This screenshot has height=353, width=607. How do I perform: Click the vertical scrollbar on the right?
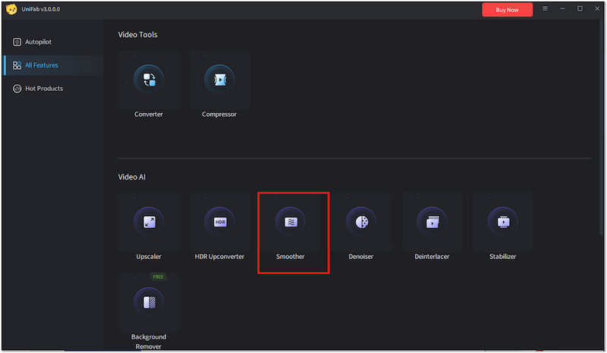click(x=602, y=127)
